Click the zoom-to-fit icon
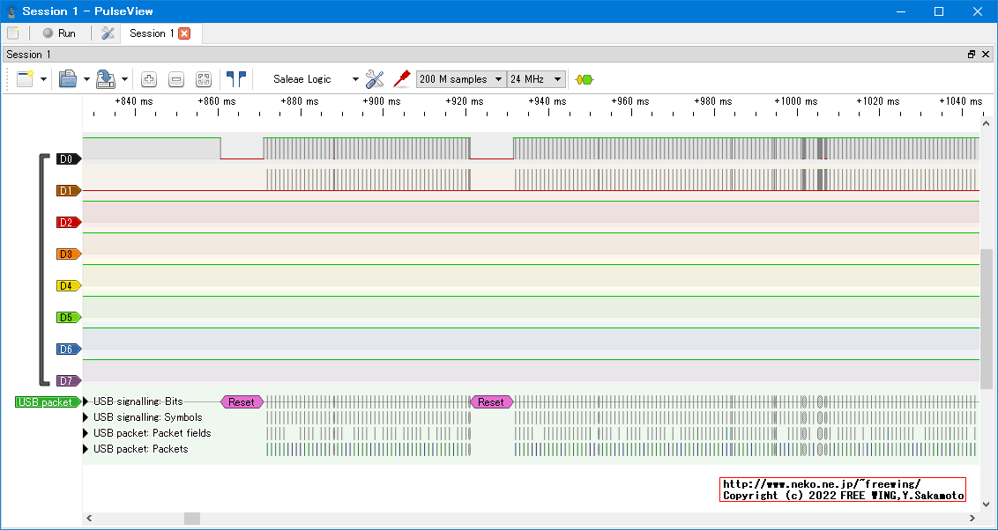Viewport: 998px width, 530px height. (x=204, y=79)
